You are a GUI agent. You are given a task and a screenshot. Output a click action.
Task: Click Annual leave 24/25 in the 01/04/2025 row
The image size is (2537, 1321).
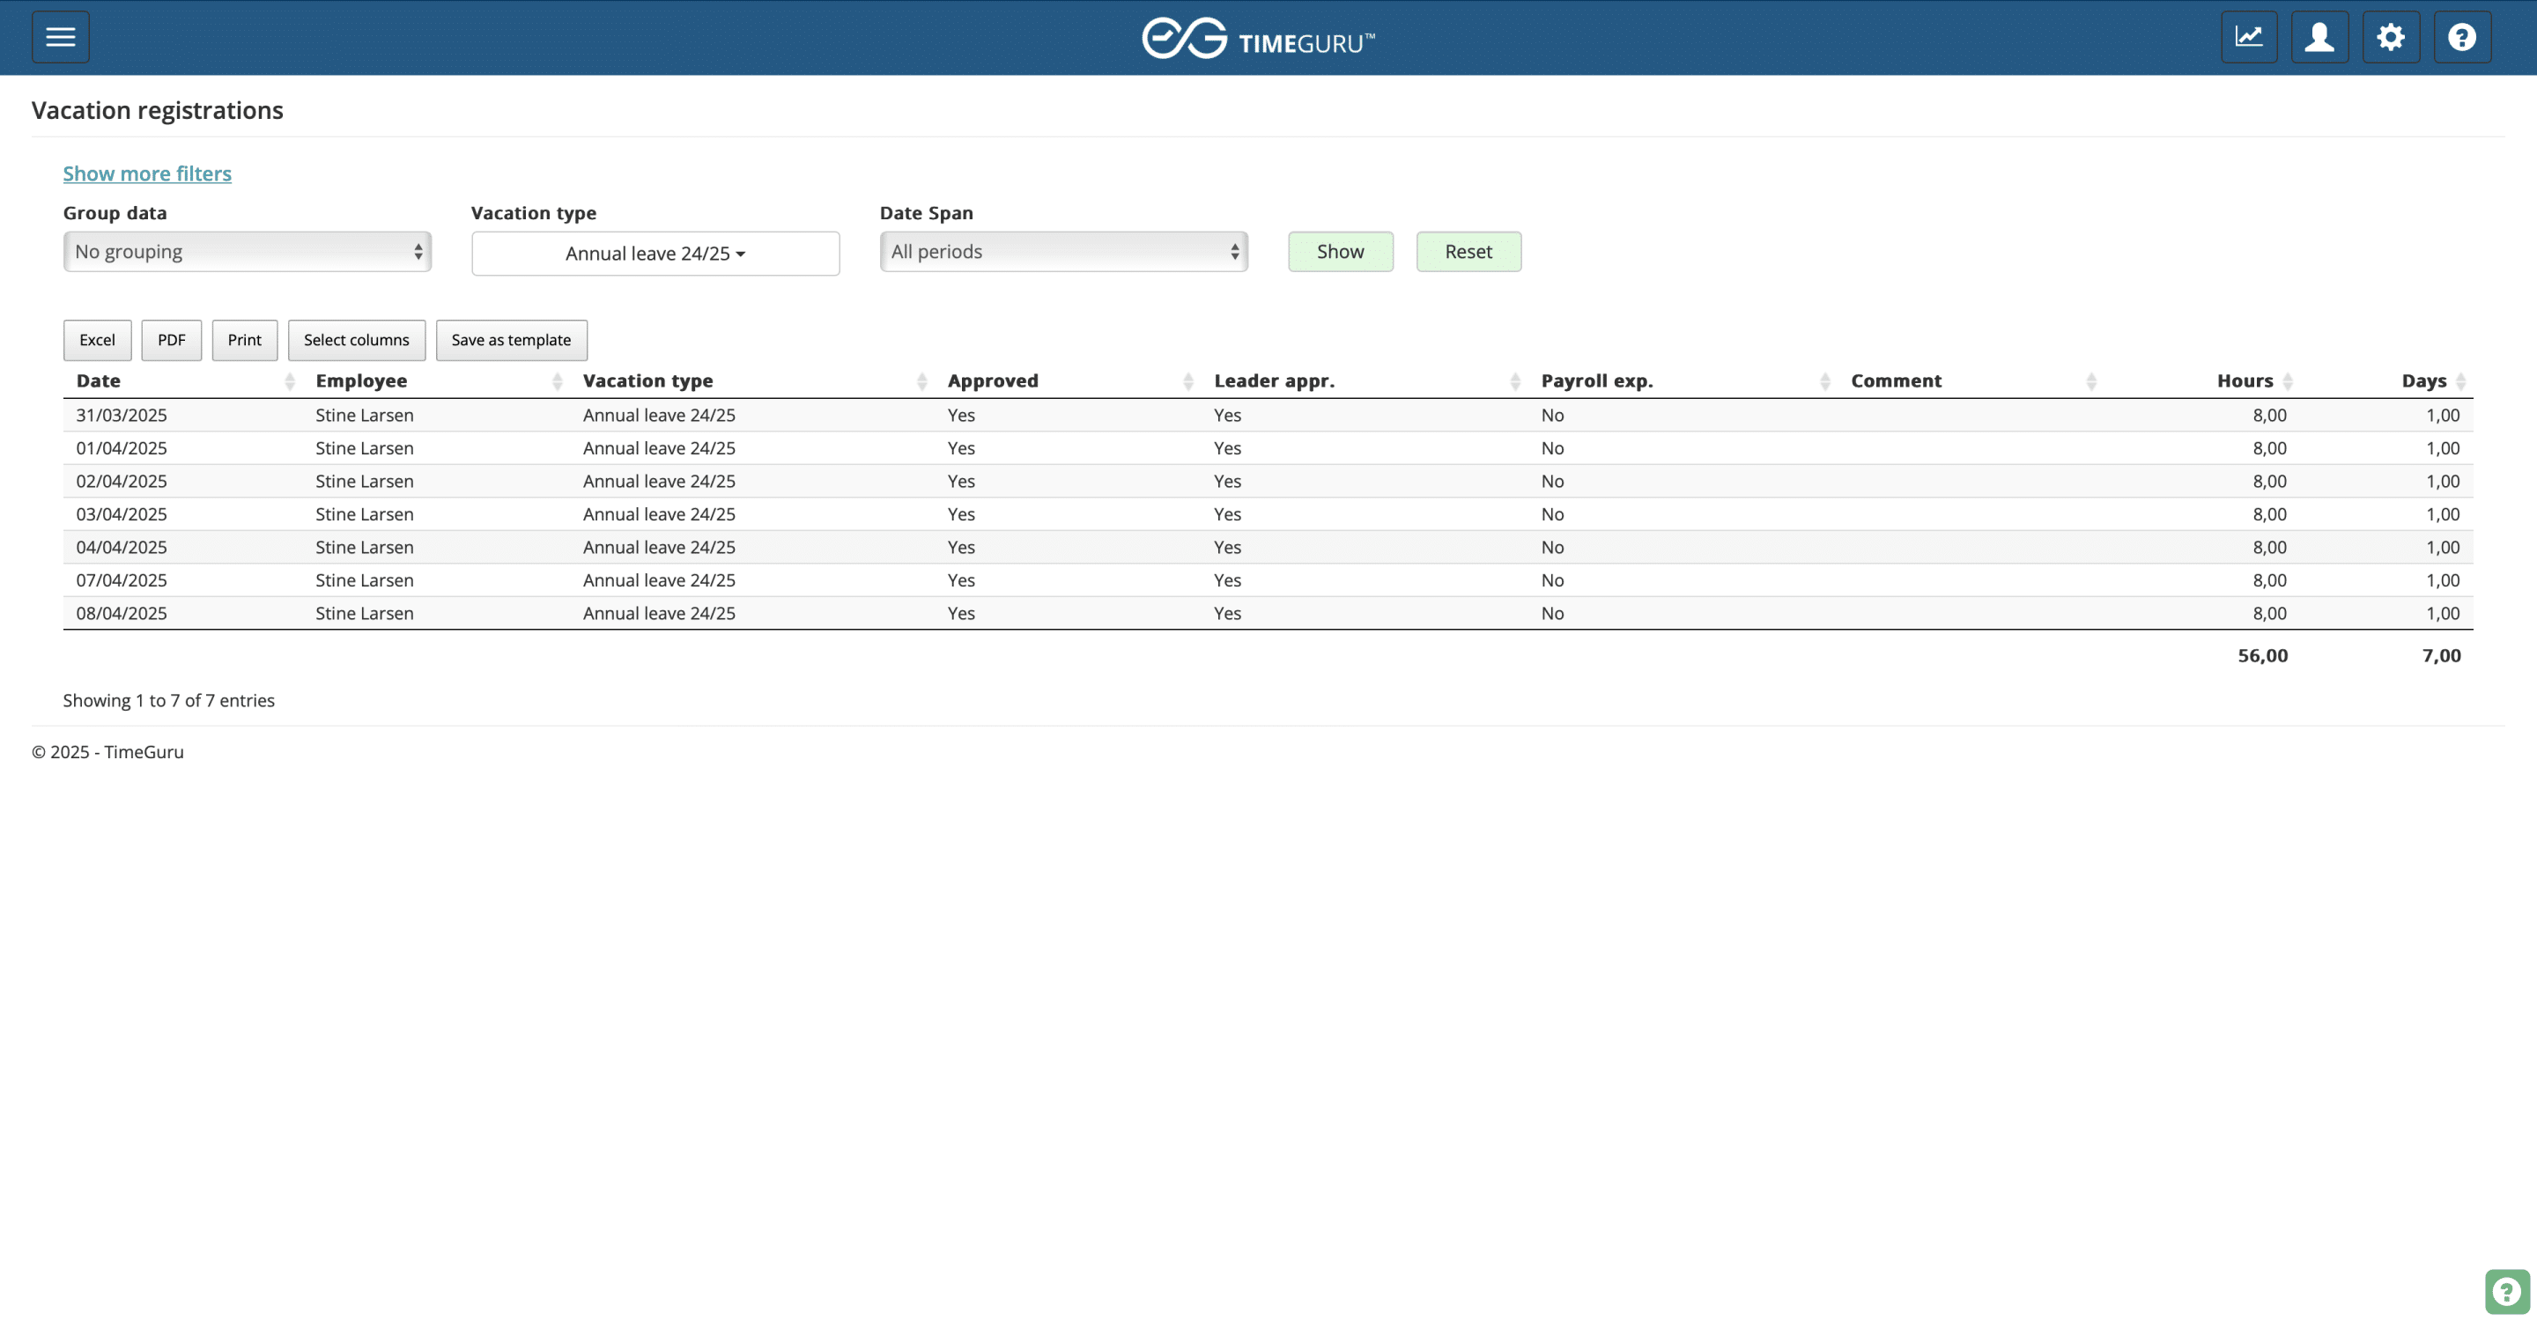point(659,449)
